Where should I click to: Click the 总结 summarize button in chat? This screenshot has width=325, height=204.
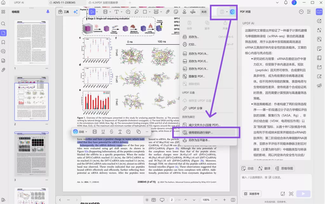tap(248, 169)
